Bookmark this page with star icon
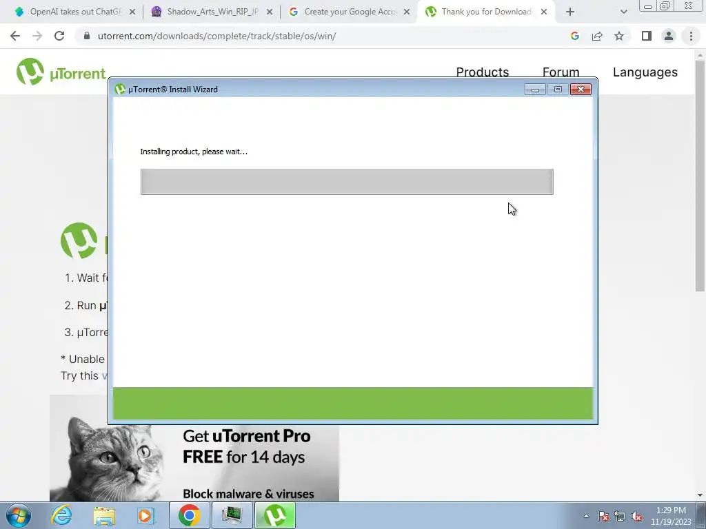The image size is (706, 529). click(619, 36)
